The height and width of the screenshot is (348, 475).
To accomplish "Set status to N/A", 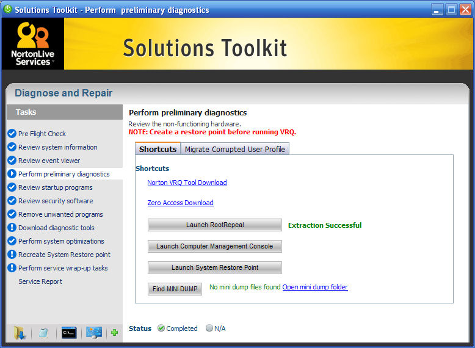I will pos(209,328).
